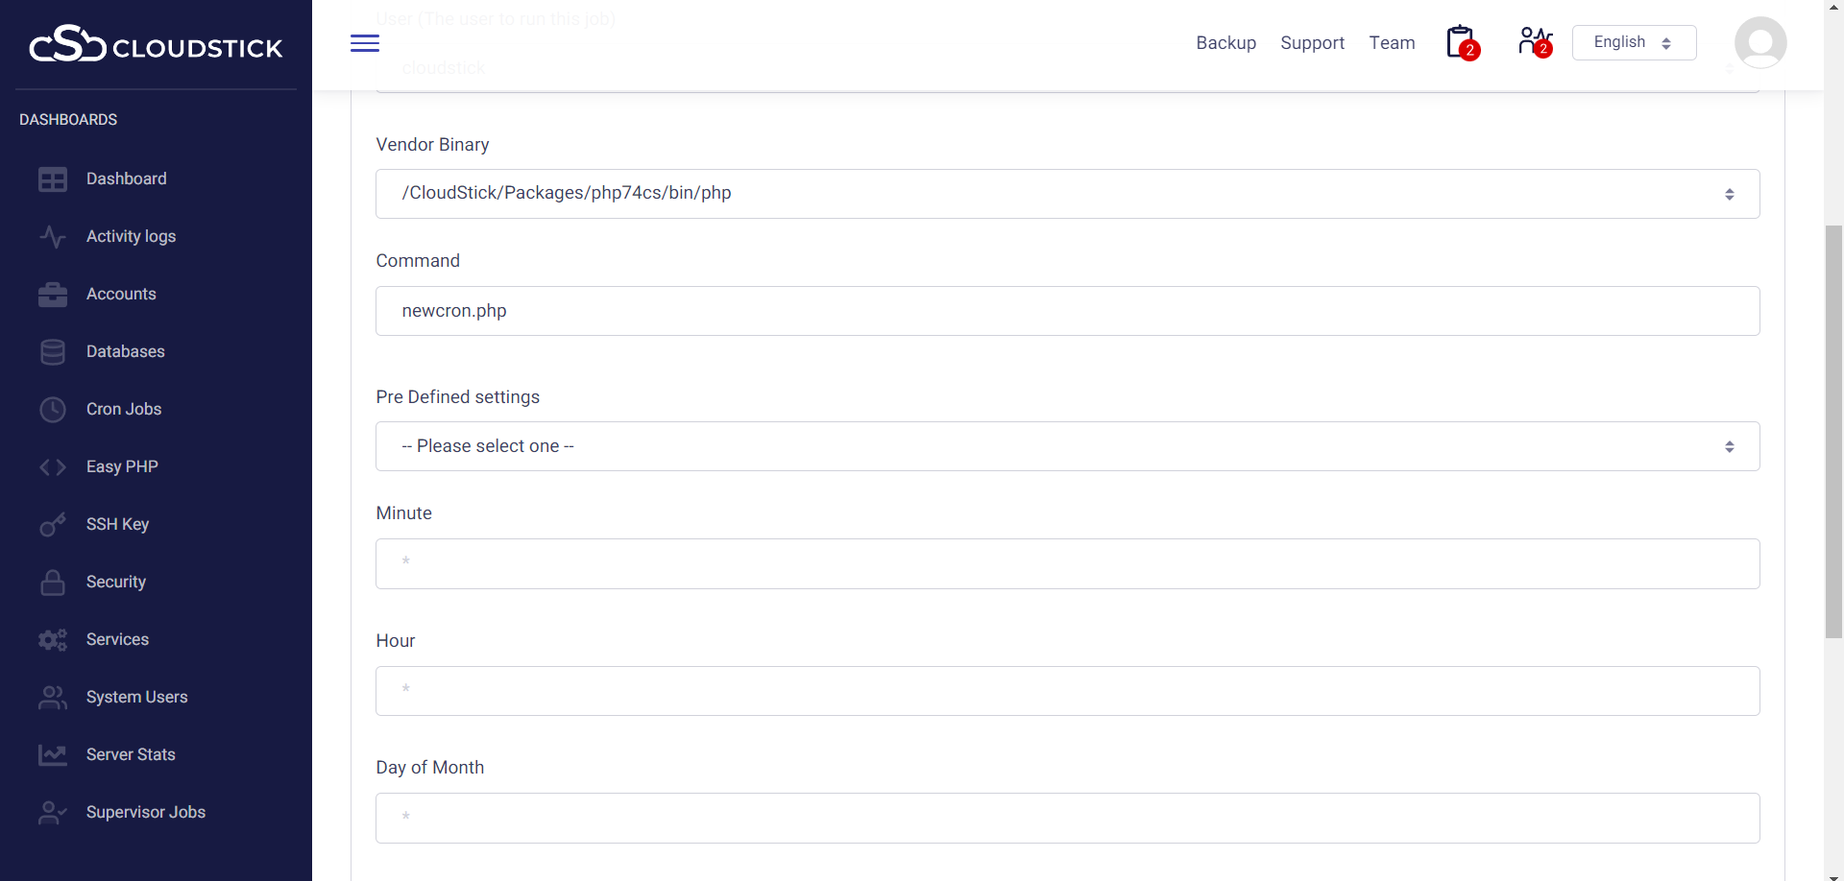
Task: Open the English language selector
Action: coord(1634,42)
